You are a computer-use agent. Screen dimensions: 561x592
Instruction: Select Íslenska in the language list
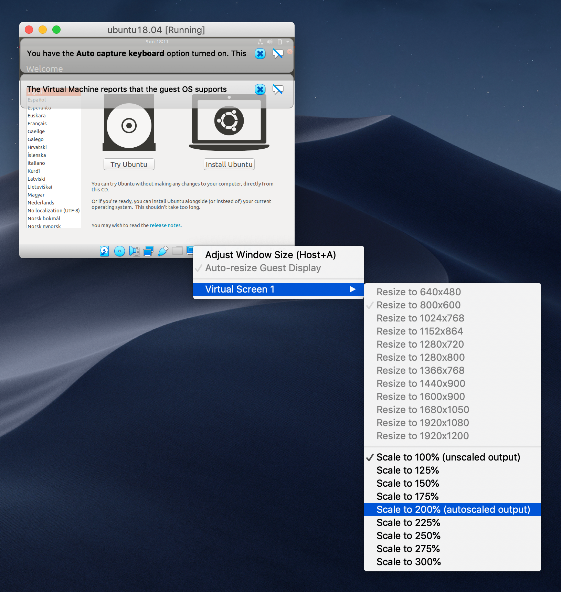(x=54, y=155)
